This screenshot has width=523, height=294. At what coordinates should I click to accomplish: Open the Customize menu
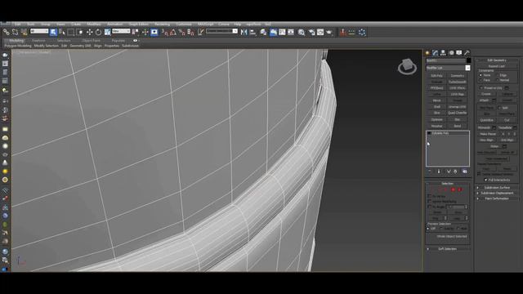click(184, 24)
